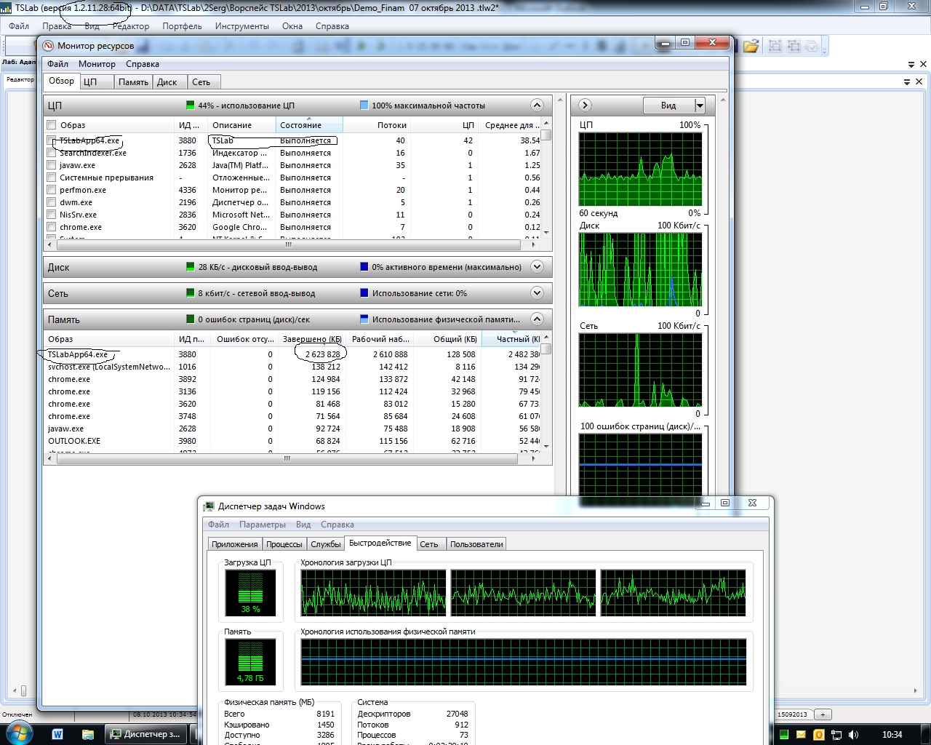
Task: Open Word from the Windows taskbar
Action: coord(57,734)
